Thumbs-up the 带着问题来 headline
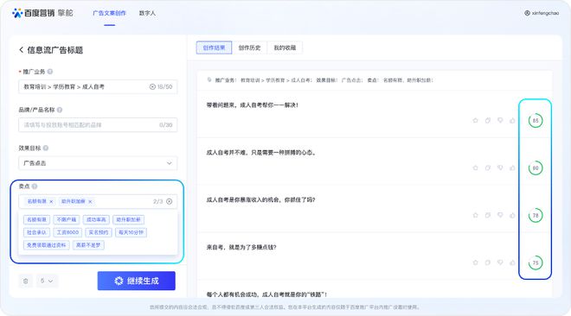This screenshot has width=571, height=316. coord(512,120)
